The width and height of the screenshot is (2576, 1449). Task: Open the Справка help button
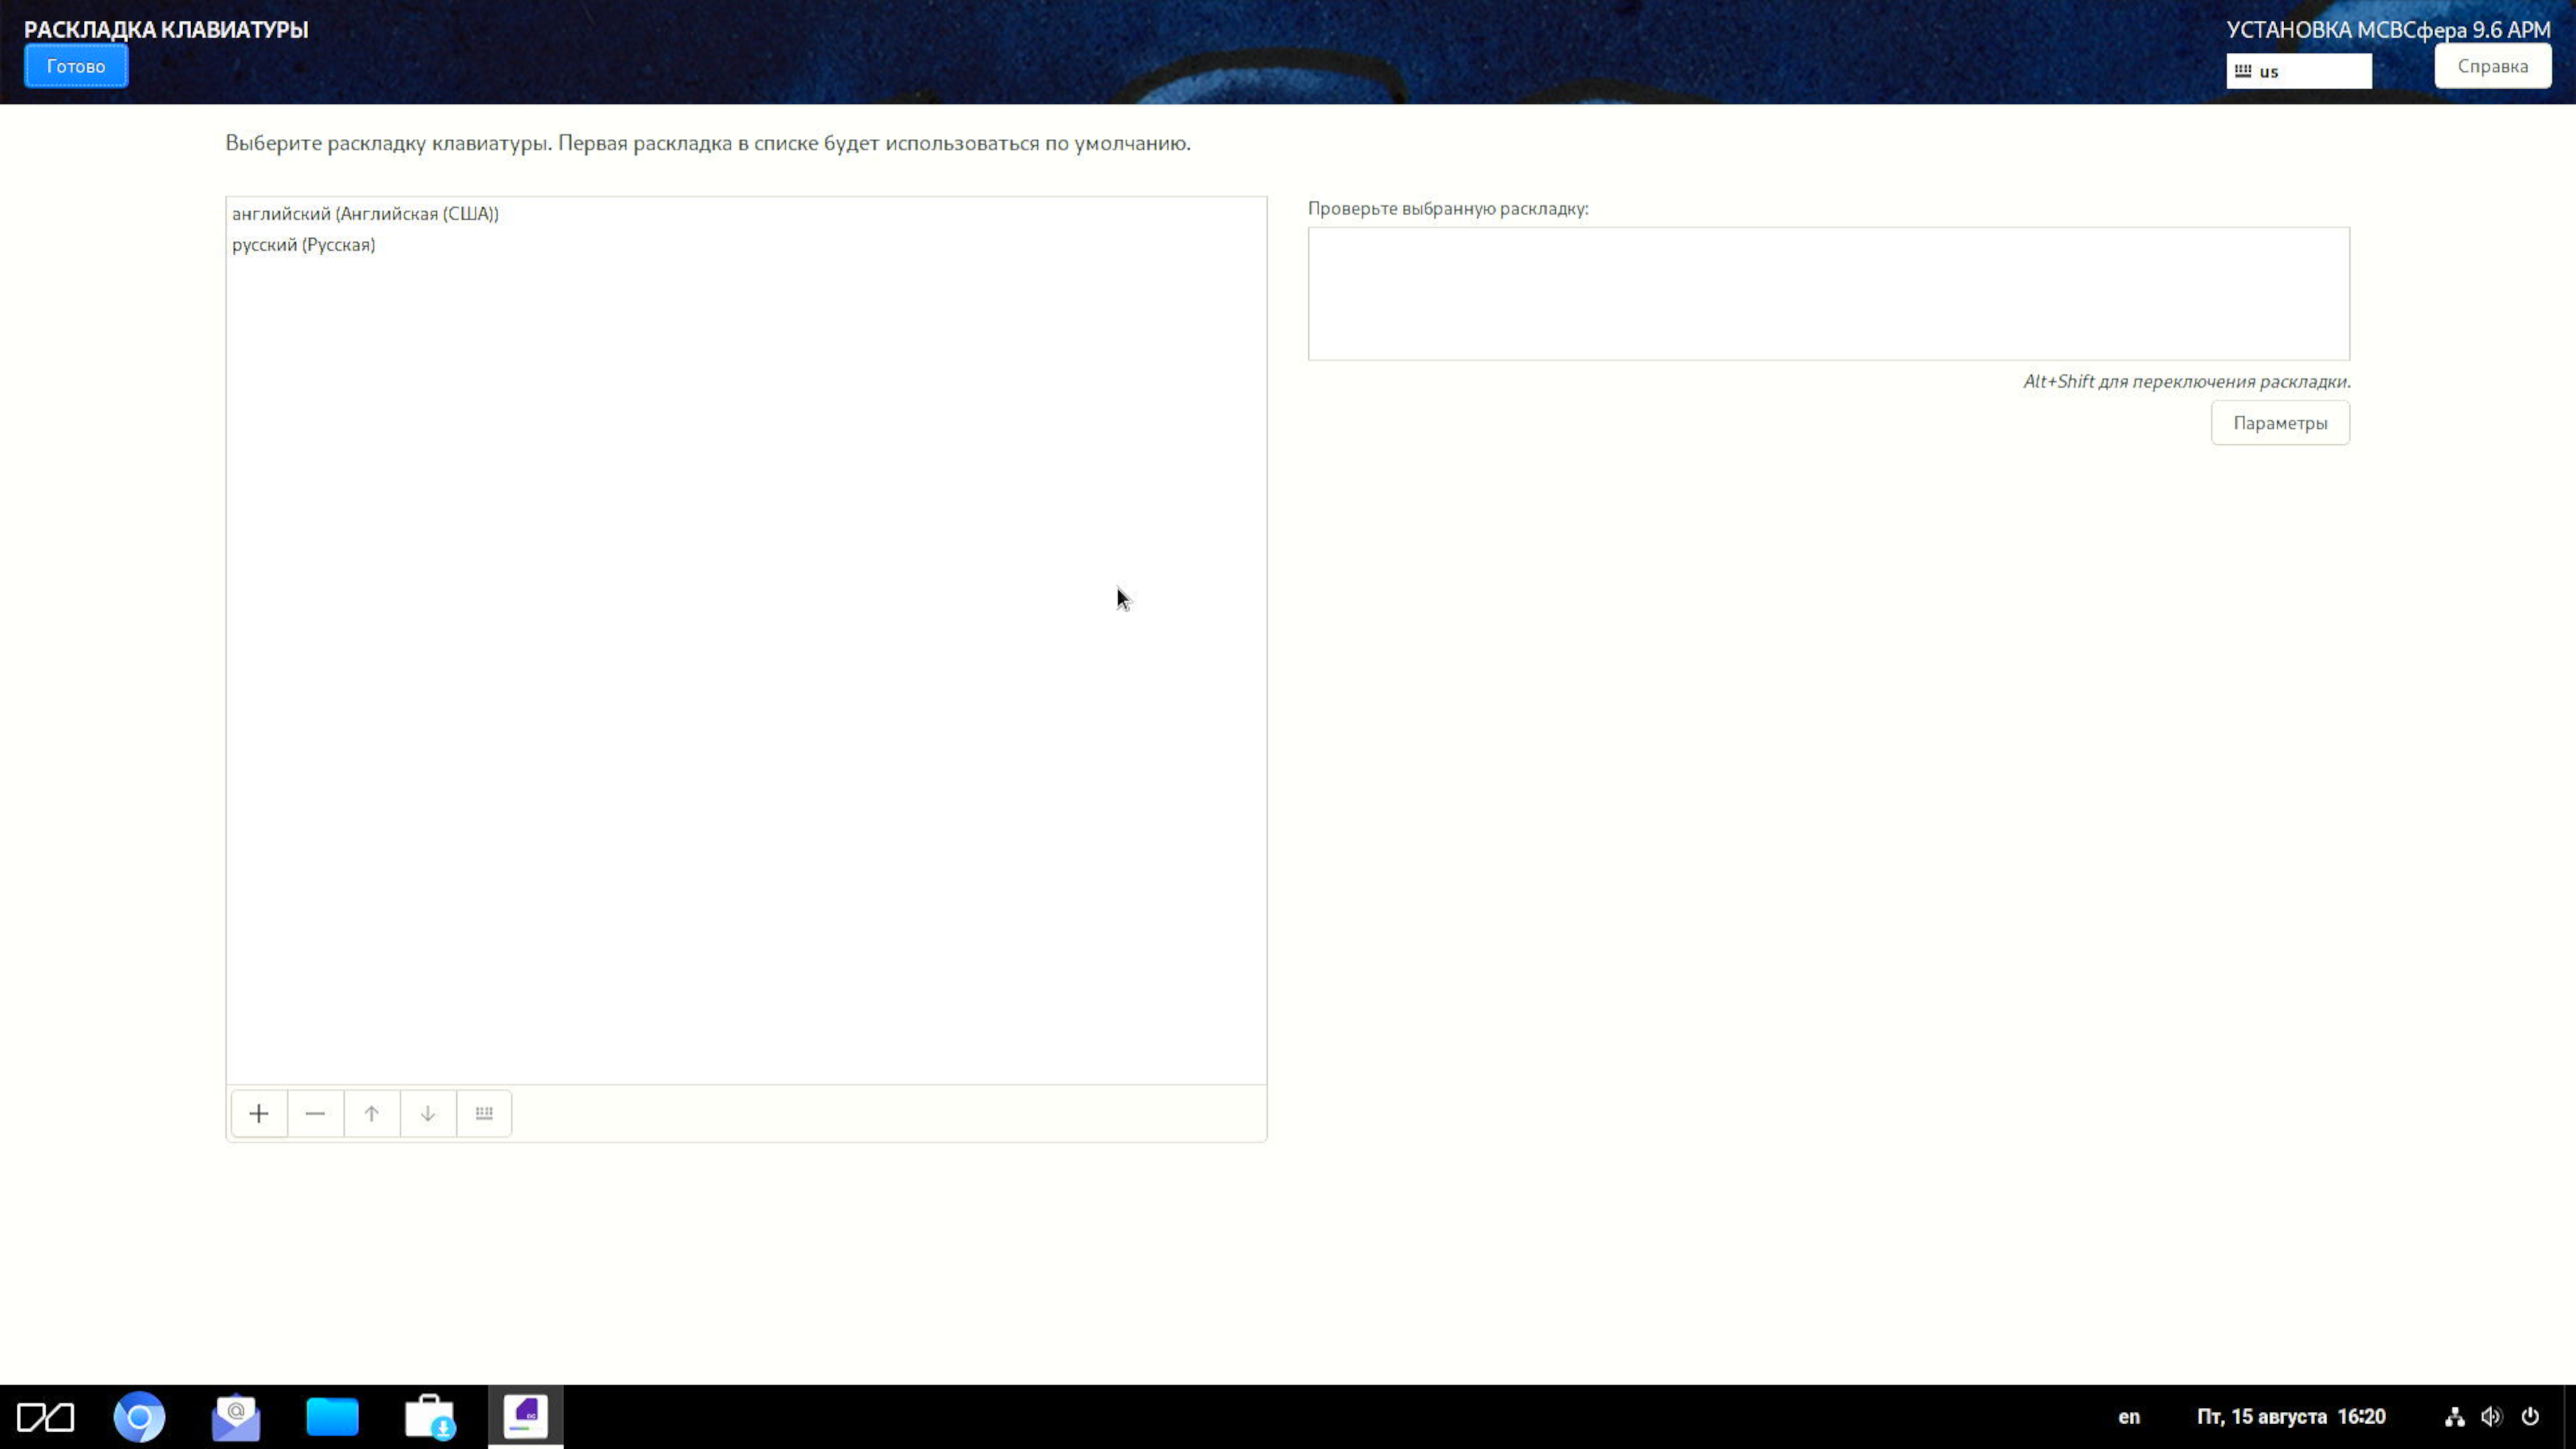pyautogui.click(x=2492, y=66)
